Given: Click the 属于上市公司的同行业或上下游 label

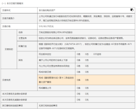Looking at the screenshot, I should click(53, 60).
